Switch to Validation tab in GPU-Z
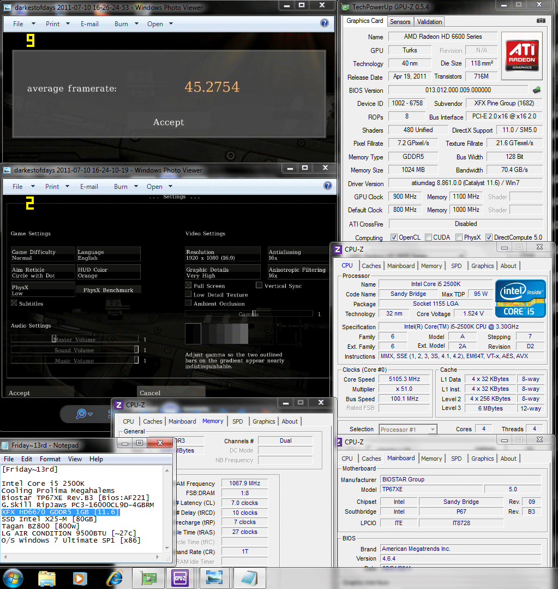This screenshot has height=589, width=558. [x=429, y=22]
